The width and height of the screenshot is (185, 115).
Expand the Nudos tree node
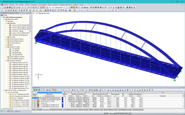click(x=6, y=21)
